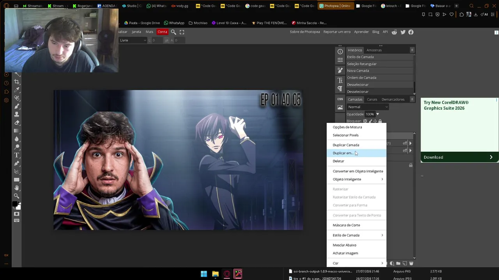499x280 pixels.
Task: Select the Hand tool
Action: click(x=17, y=188)
